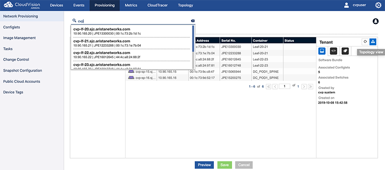Click the search field containing cvp
The image size is (385, 170).
point(134,21)
